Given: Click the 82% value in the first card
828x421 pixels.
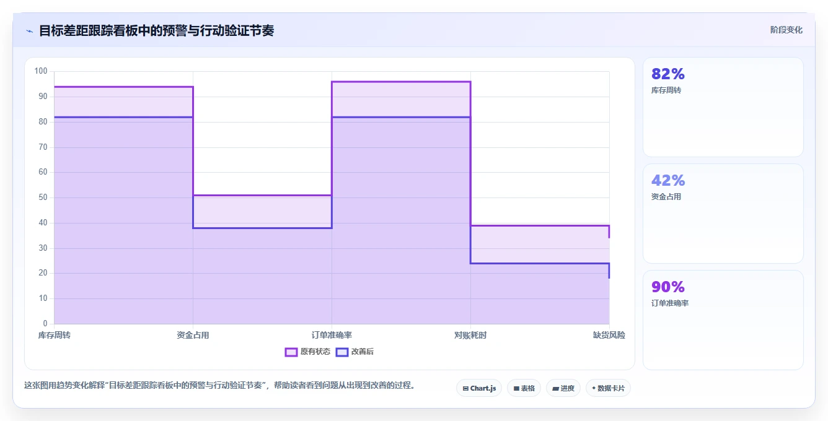Looking at the screenshot, I should [x=668, y=74].
